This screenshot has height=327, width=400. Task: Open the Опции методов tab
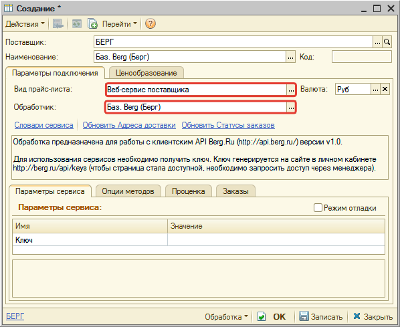click(x=128, y=191)
